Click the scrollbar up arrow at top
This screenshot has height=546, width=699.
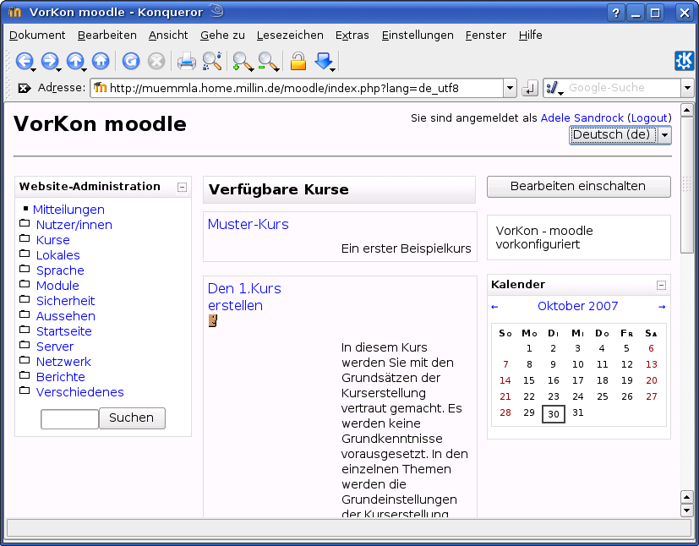point(686,110)
